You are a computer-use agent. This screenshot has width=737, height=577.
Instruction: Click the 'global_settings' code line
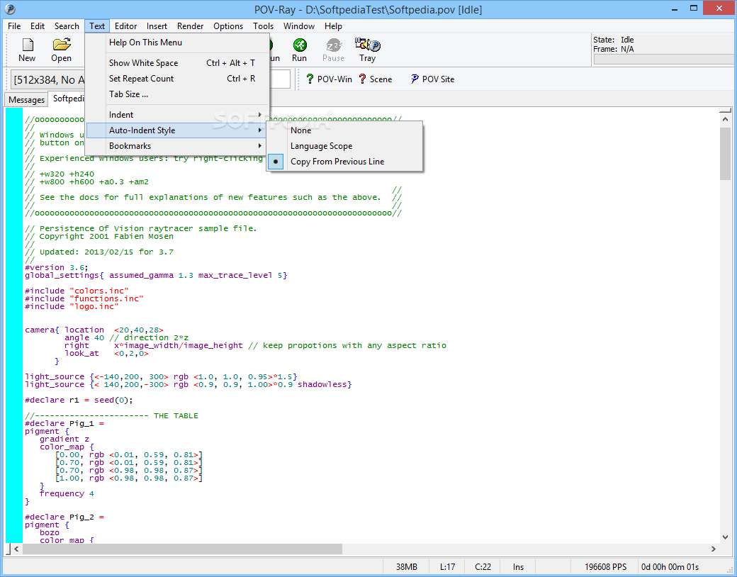(156, 276)
